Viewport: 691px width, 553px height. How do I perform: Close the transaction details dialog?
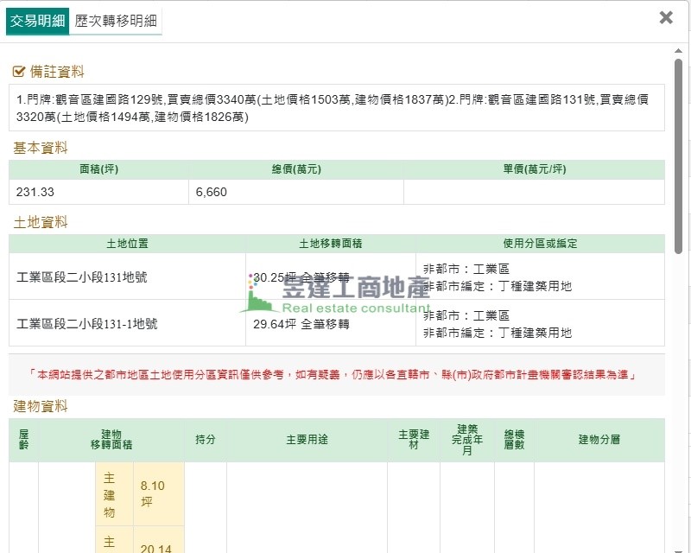[x=666, y=17]
